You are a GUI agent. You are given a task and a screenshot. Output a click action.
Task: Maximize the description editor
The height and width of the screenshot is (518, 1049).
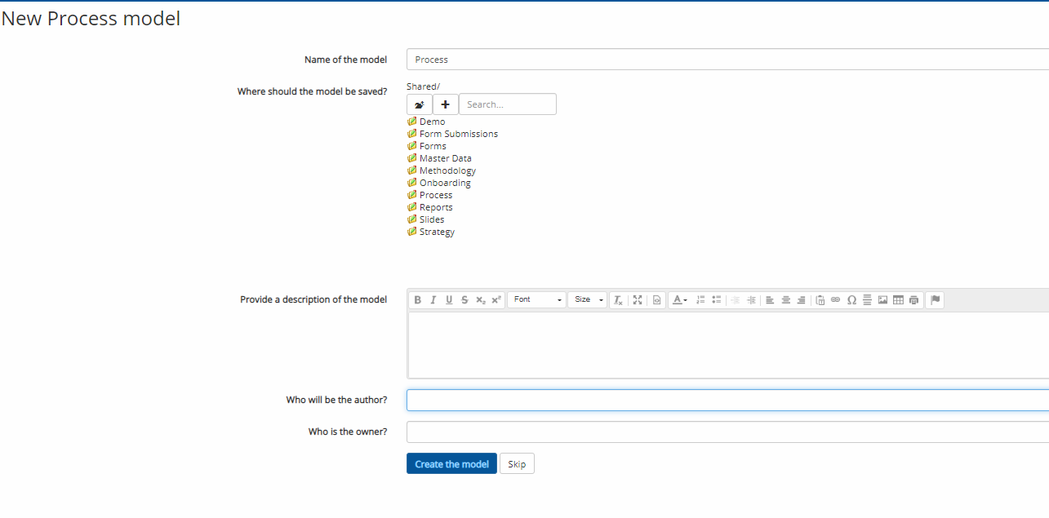tap(638, 300)
